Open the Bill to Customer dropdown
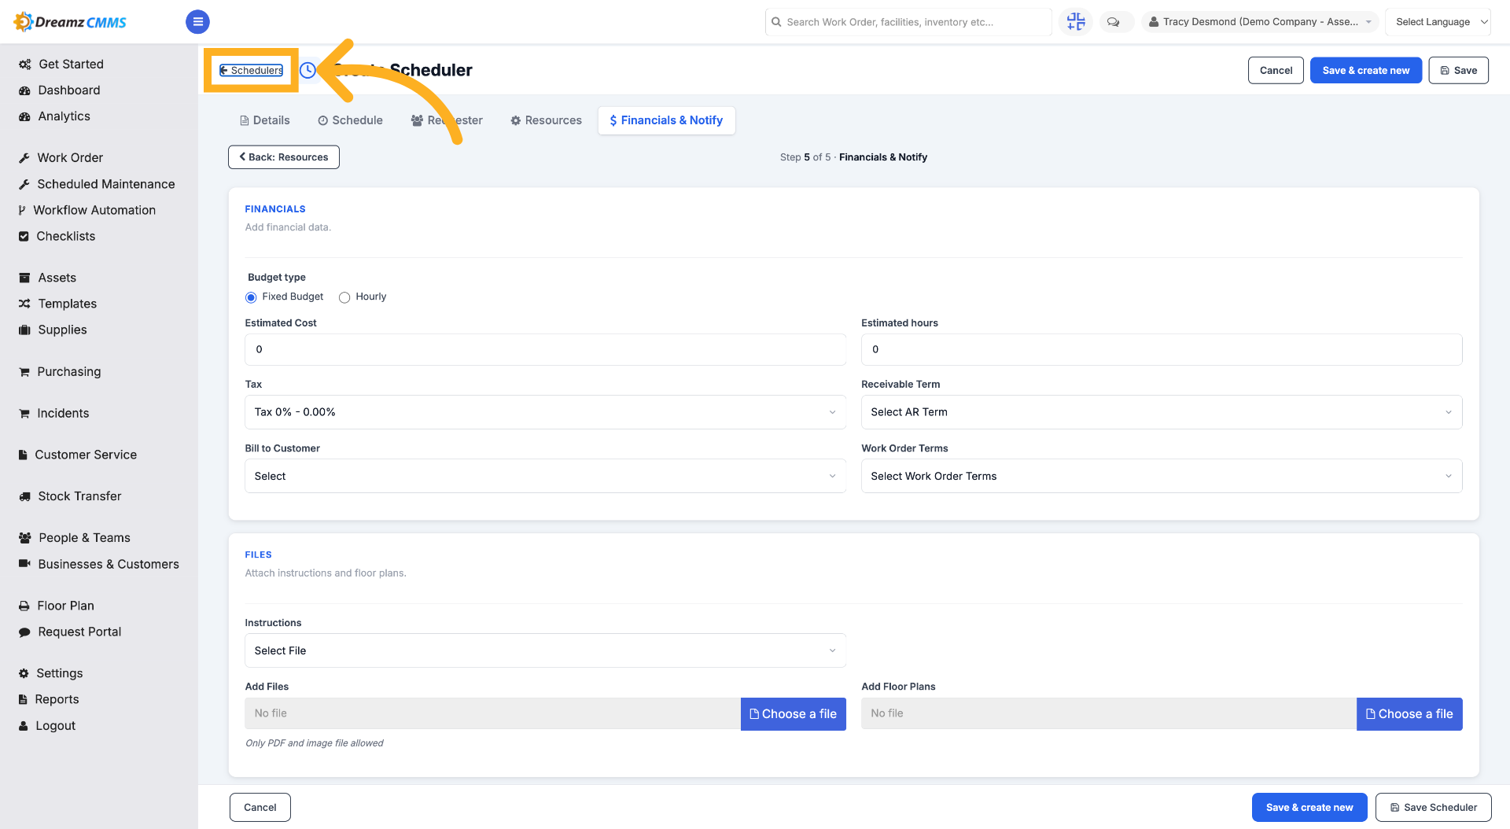 (x=545, y=476)
